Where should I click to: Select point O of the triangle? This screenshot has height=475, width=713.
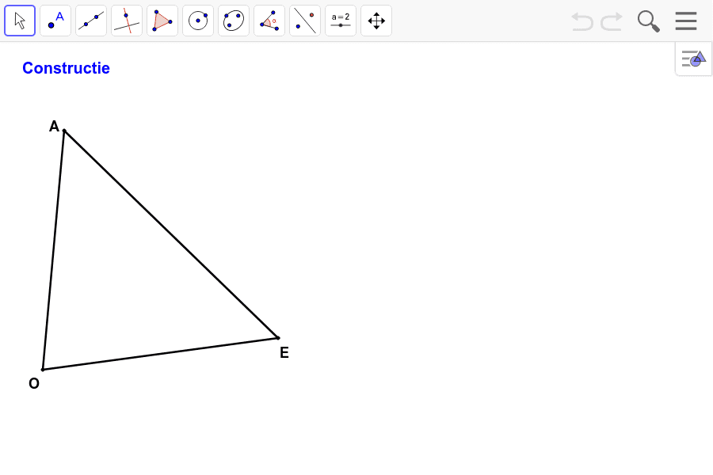tap(43, 370)
